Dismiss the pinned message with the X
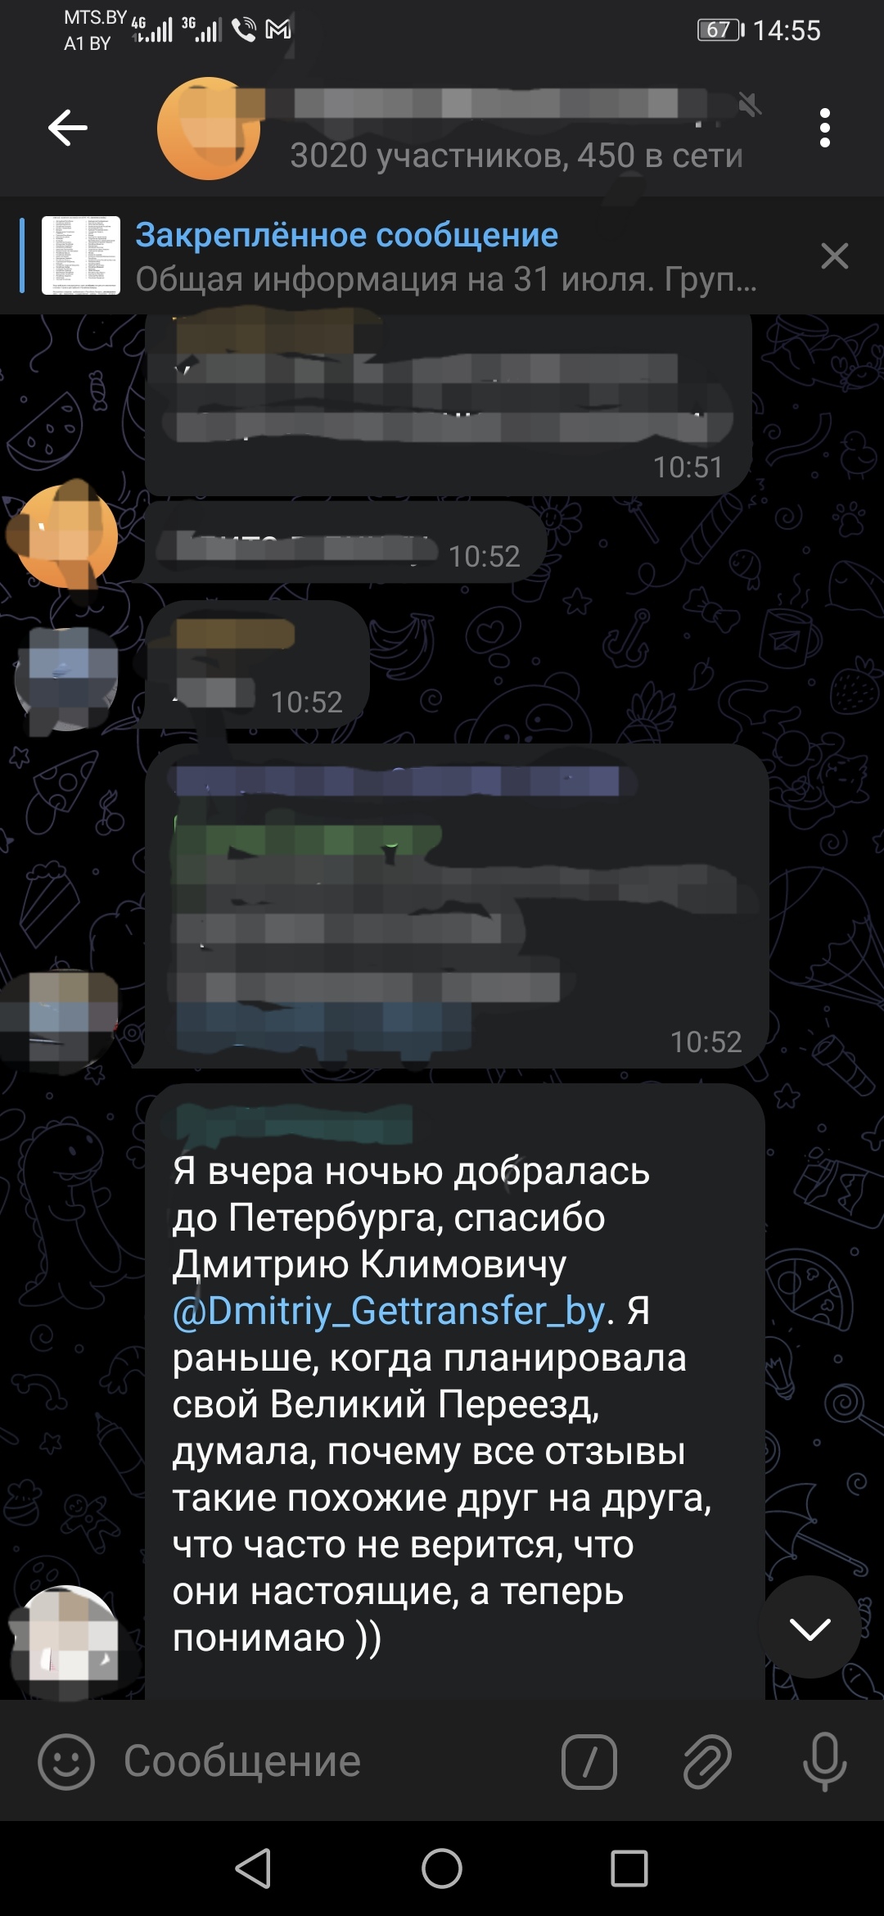This screenshot has height=1916, width=884. pos(834,256)
